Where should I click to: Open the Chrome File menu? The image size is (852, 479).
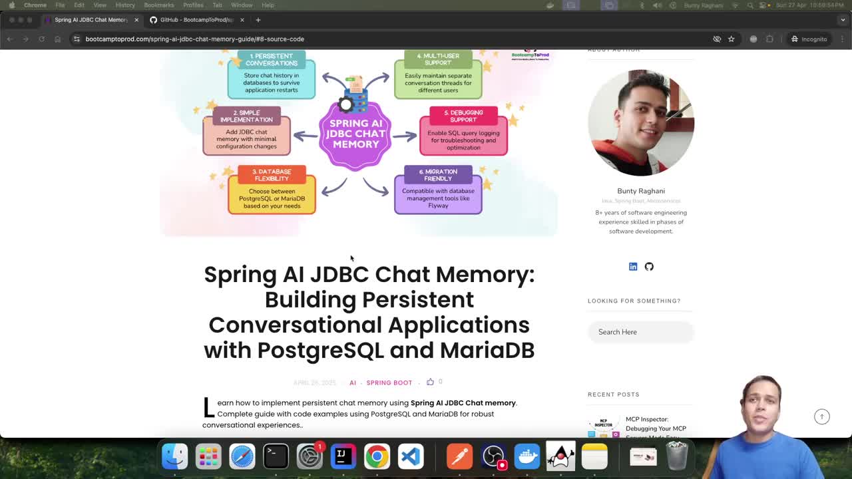click(x=60, y=5)
